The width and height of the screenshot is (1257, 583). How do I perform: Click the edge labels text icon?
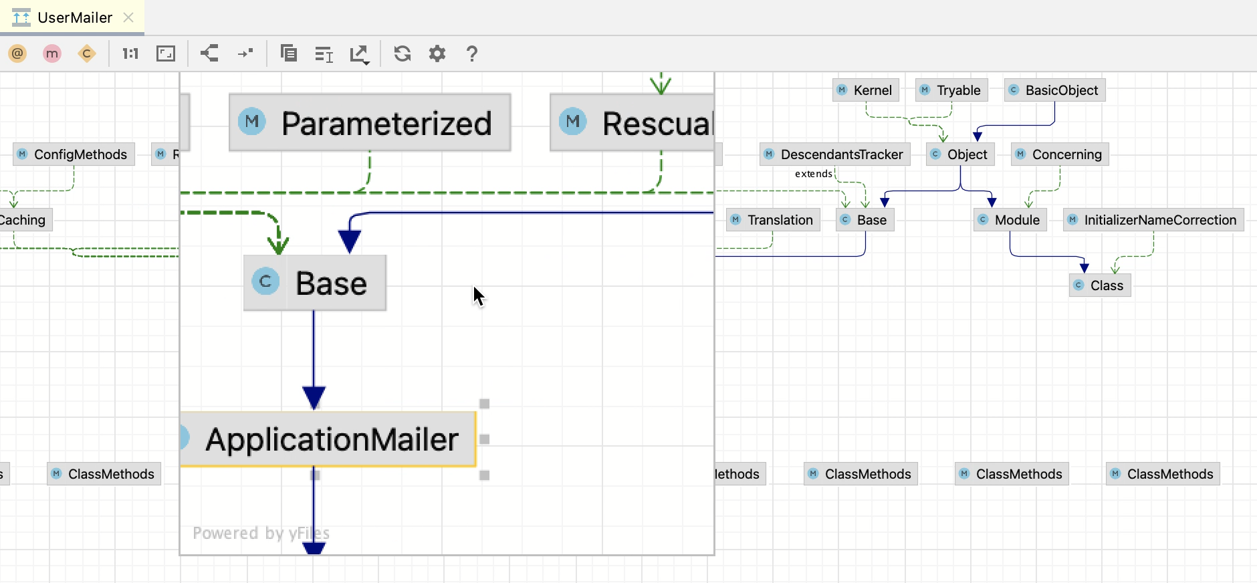click(324, 54)
